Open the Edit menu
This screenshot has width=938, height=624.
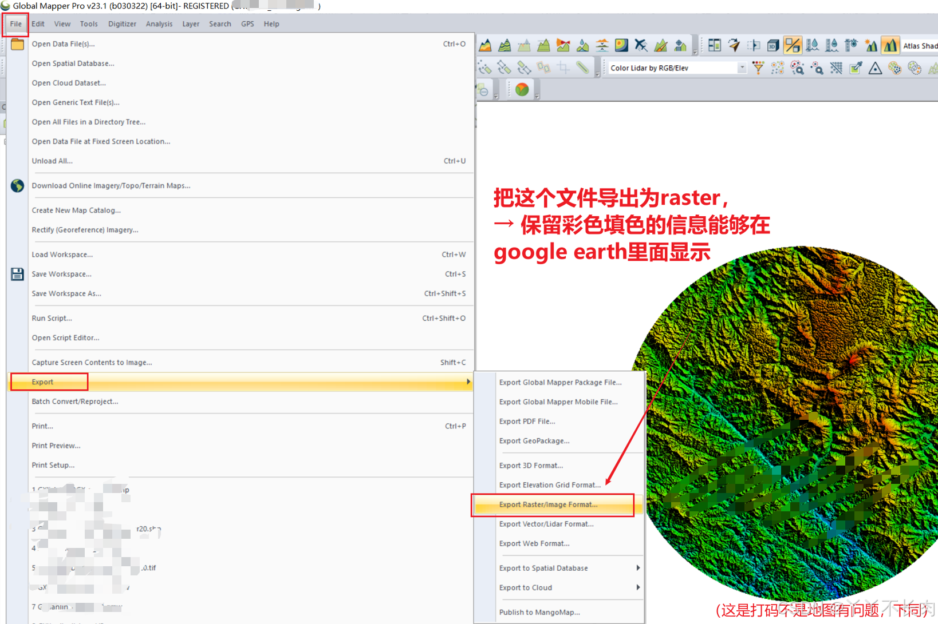(x=38, y=24)
